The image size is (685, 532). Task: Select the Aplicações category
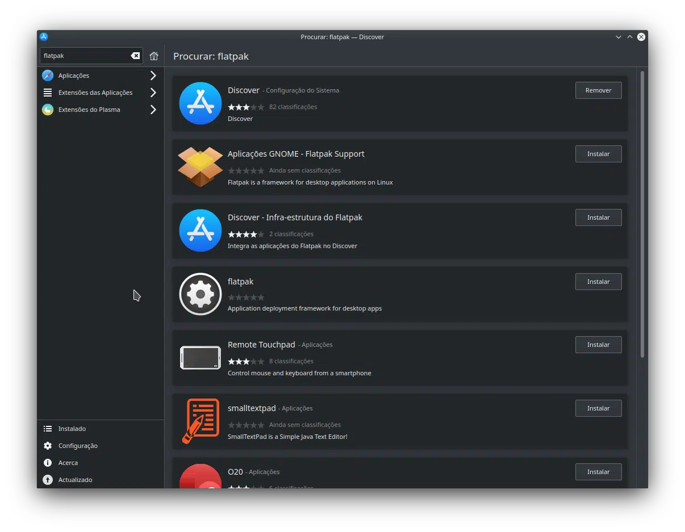(x=101, y=76)
